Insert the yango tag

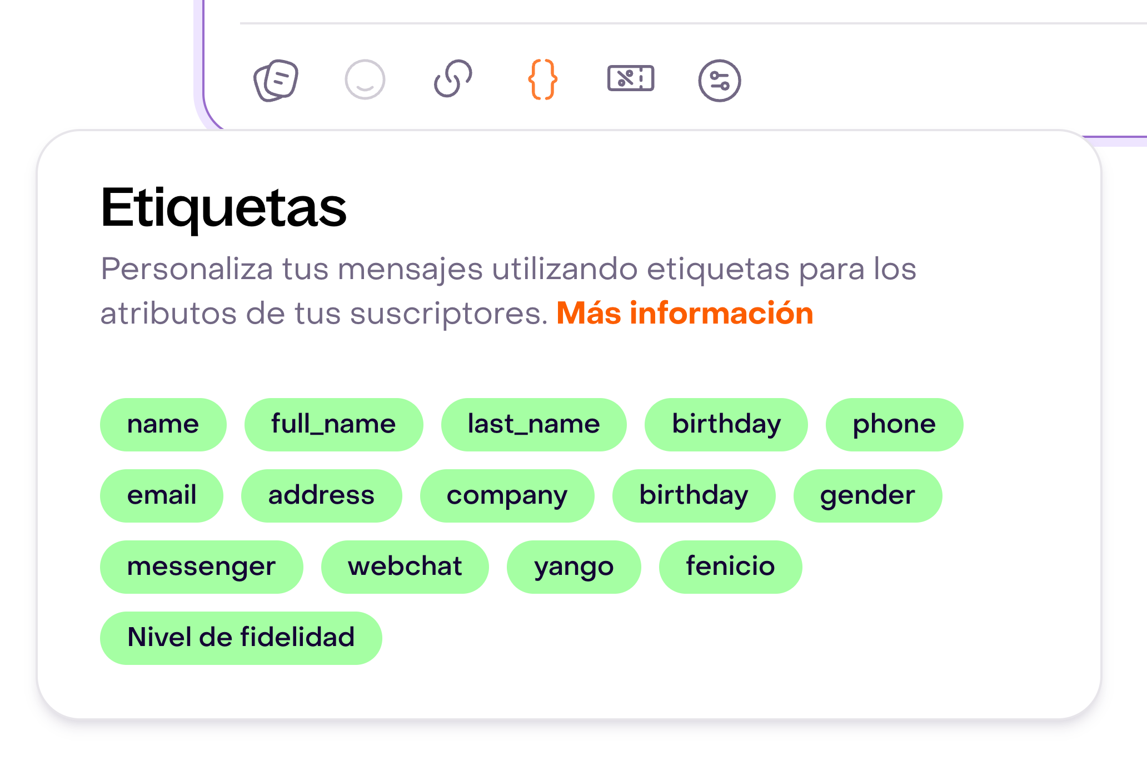click(x=574, y=567)
